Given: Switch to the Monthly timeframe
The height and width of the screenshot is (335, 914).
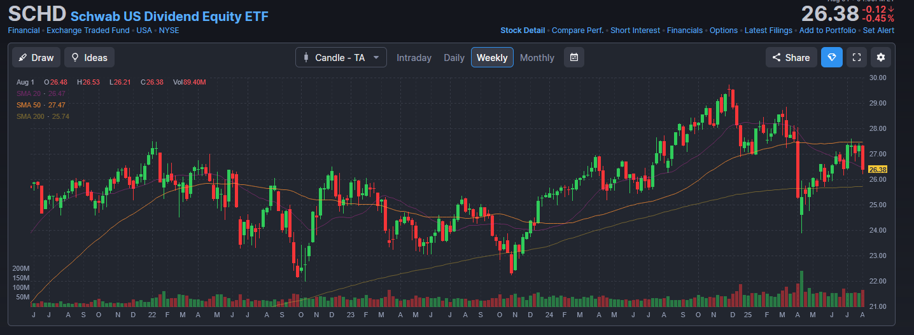Looking at the screenshot, I should 537,57.
